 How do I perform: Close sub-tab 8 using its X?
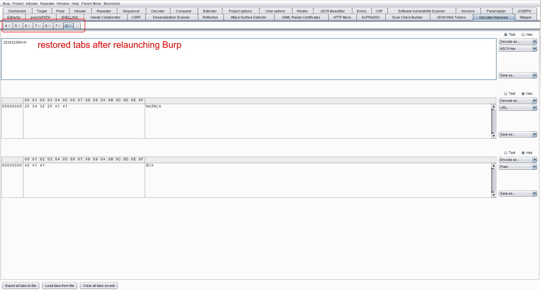[70, 26]
